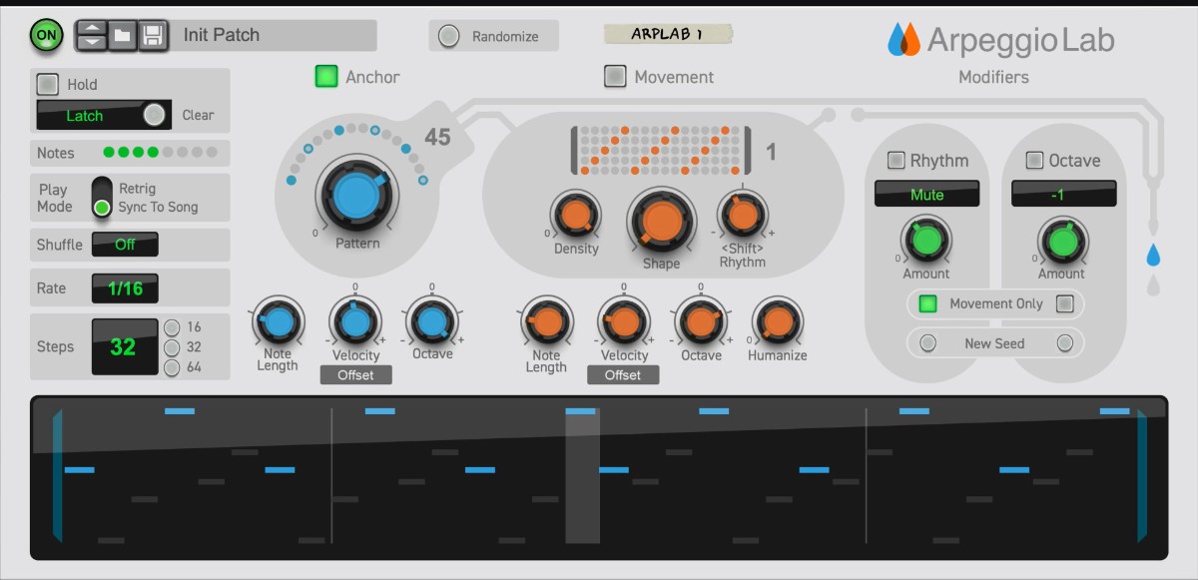Open a patch using the folder icon
1198x580 pixels.
[122, 34]
